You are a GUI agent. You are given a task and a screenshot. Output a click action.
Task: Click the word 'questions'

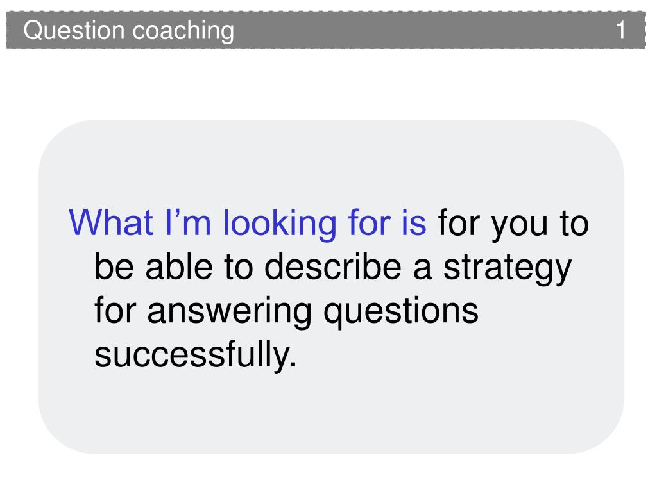[401, 313]
